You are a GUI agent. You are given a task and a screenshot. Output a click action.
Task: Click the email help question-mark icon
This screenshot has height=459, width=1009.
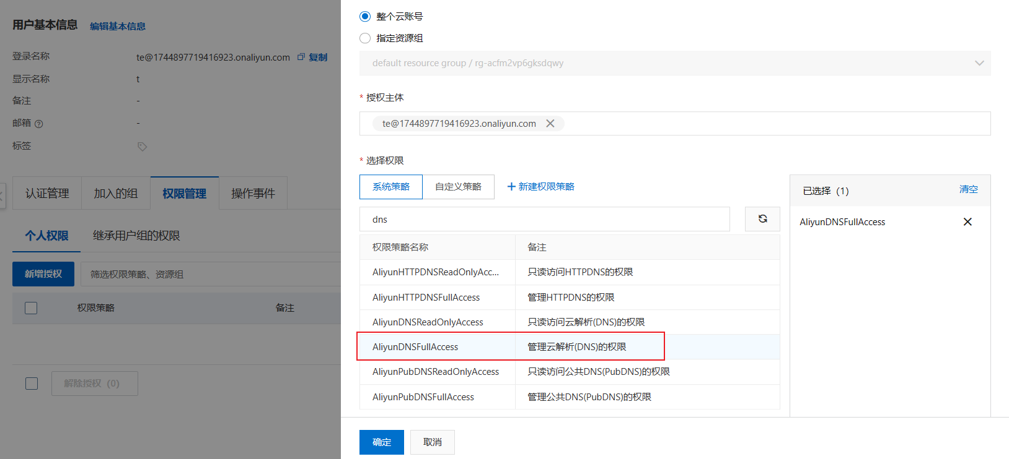point(39,124)
